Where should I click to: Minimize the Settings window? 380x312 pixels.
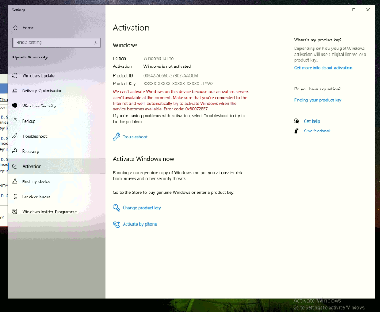(x=339, y=10)
